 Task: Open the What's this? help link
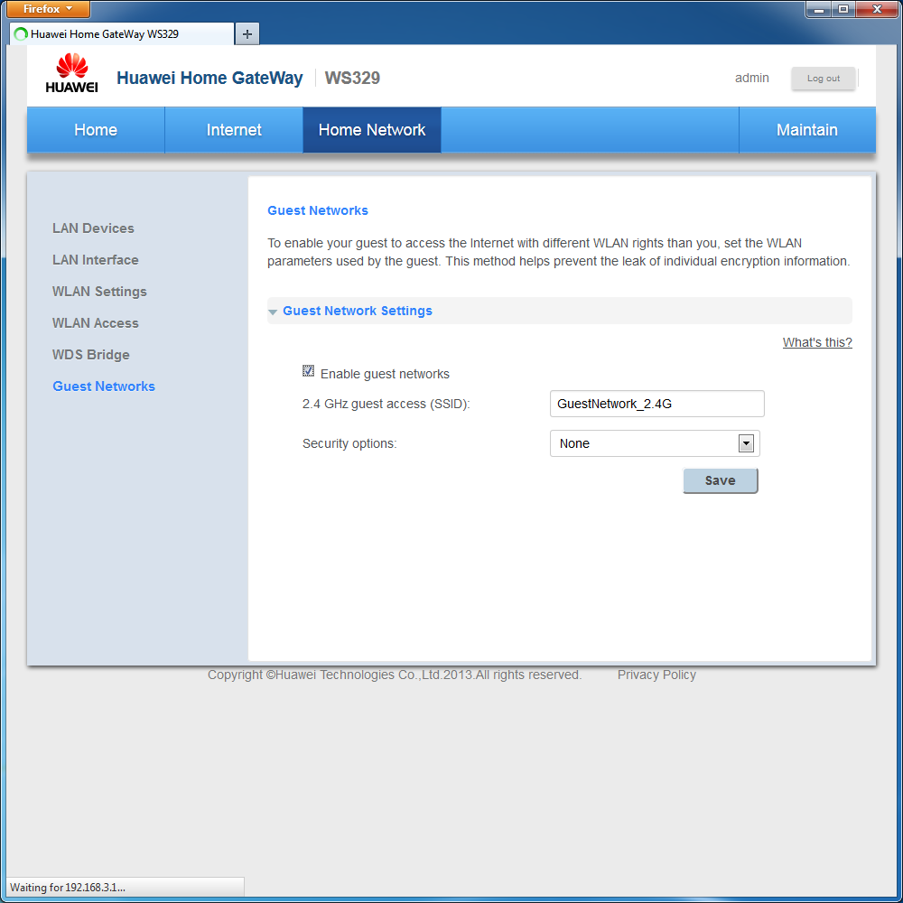tap(817, 342)
